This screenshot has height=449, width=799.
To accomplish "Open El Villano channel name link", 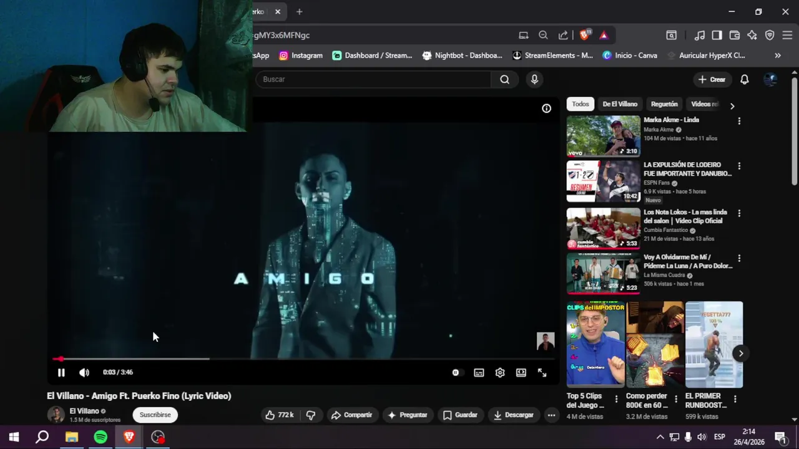I will point(84,411).
